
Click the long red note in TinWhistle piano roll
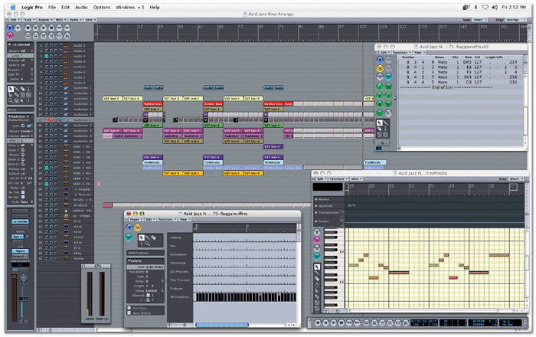399,273
